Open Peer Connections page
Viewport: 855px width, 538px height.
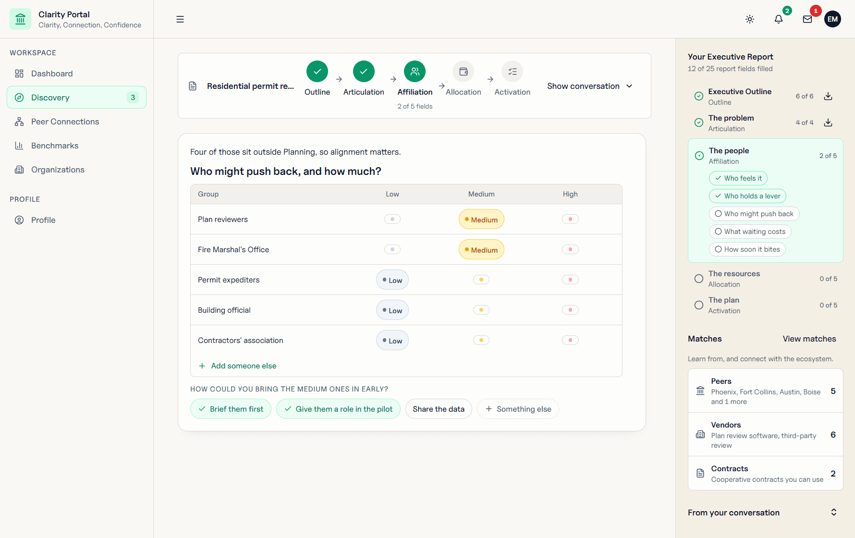click(x=76, y=122)
